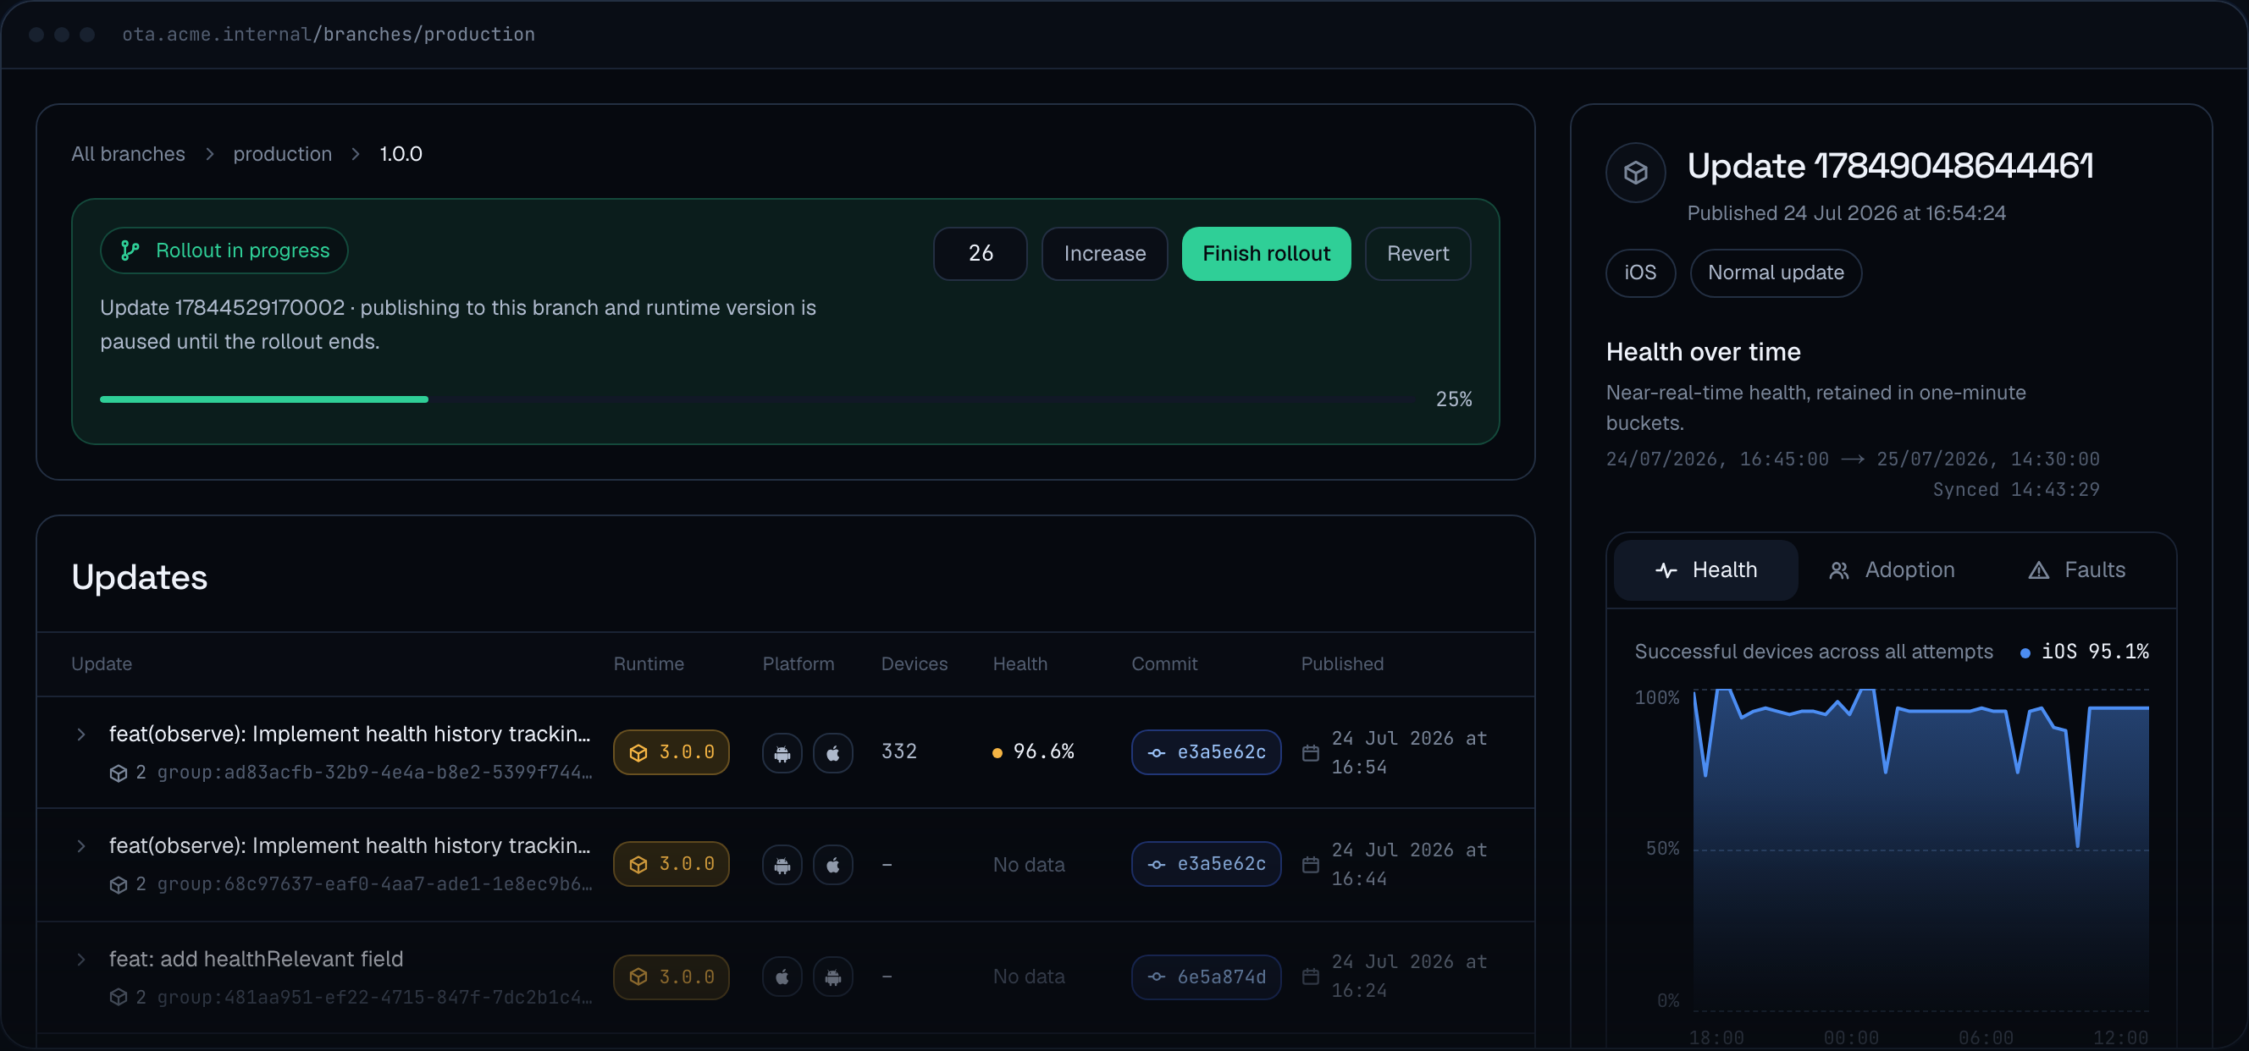Revert the rollout in progress
The image size is (2249, 1051).
point(1417,254)
